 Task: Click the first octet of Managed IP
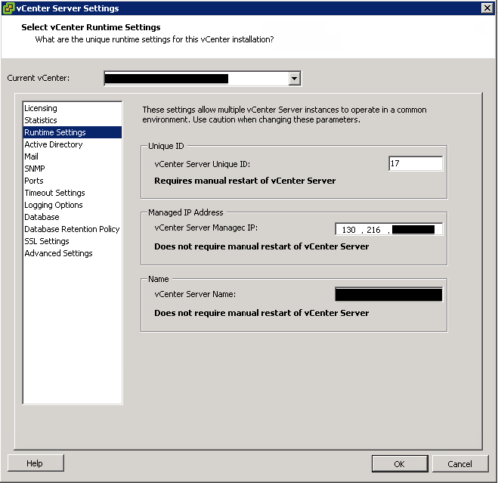(x=348, y=230)
